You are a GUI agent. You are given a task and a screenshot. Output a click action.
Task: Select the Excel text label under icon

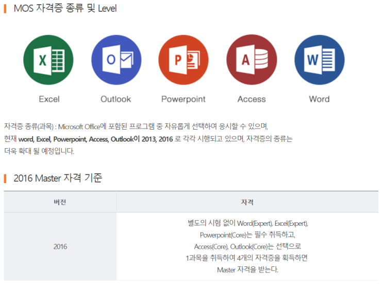pyautogui.click(x=49, y=99)
